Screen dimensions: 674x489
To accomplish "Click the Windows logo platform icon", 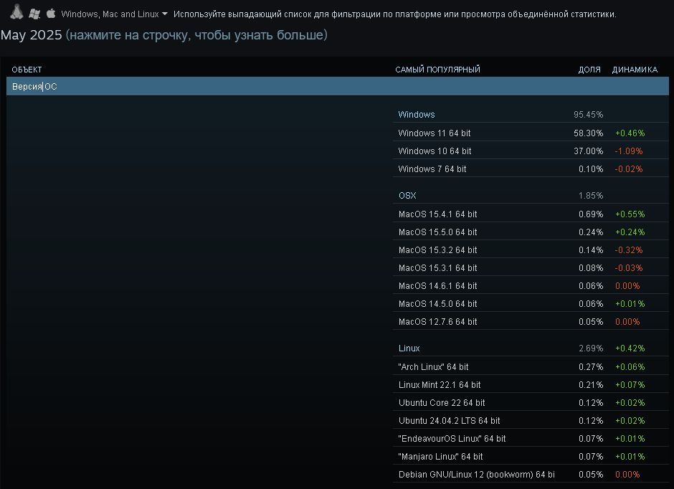I will 34,14.
